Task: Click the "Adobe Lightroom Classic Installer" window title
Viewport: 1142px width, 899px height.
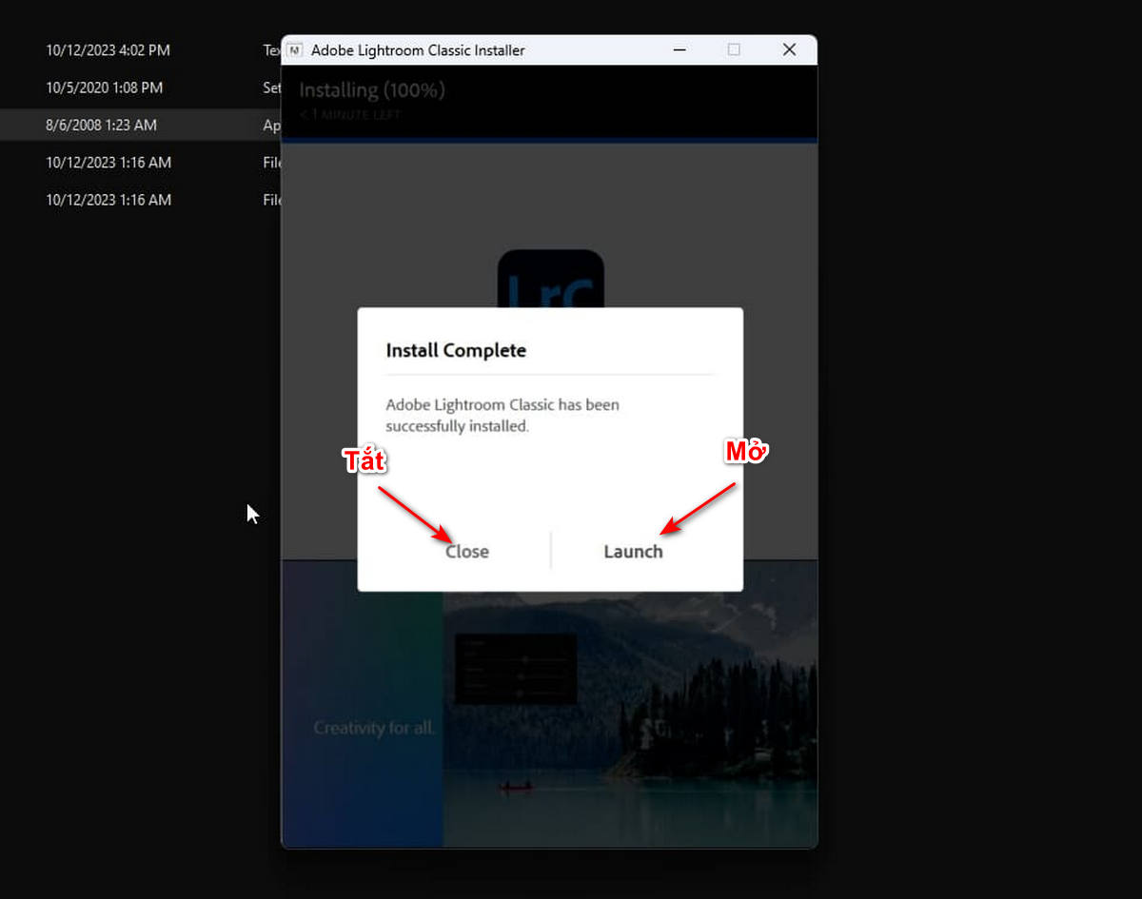Action: (x=418, y=50)
